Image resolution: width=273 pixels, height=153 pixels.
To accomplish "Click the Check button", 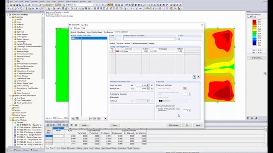I will pos(115,125).
